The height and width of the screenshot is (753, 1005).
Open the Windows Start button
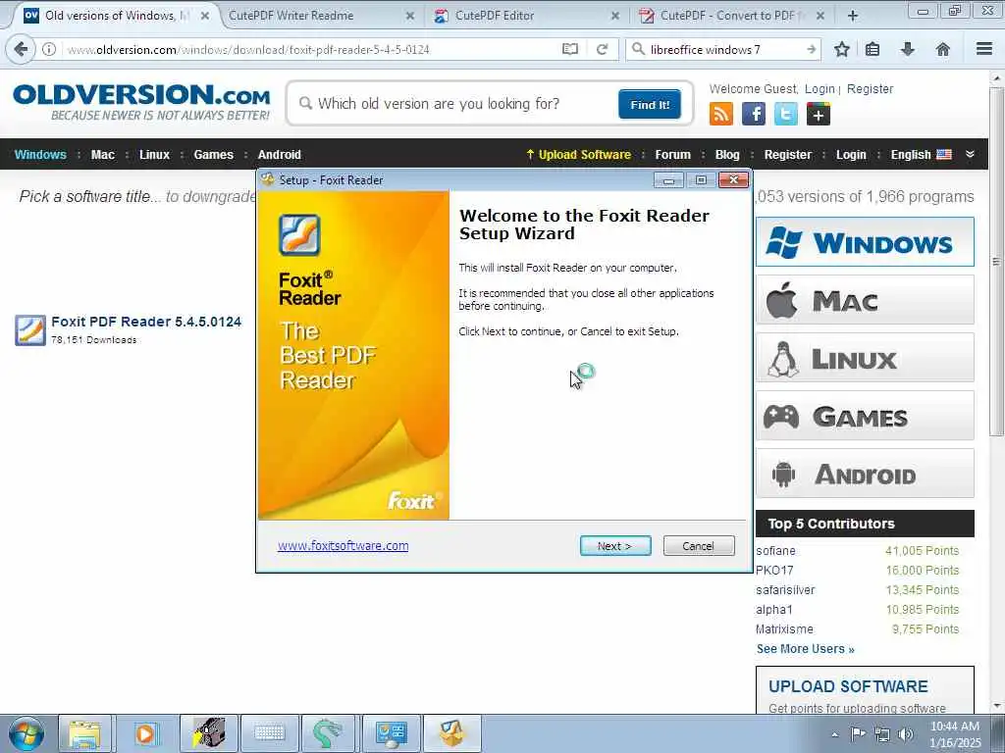point(26,733)
